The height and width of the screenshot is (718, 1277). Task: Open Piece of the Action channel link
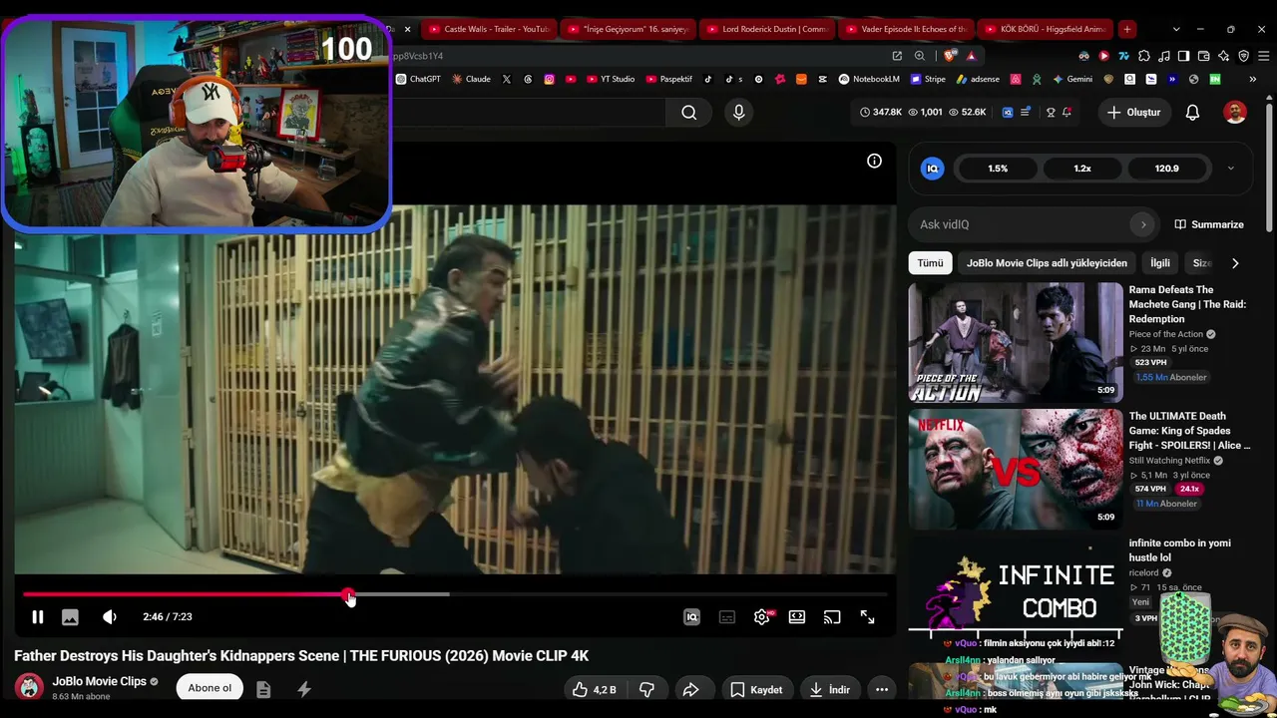pyautogui.click(x=1166, y=334)
